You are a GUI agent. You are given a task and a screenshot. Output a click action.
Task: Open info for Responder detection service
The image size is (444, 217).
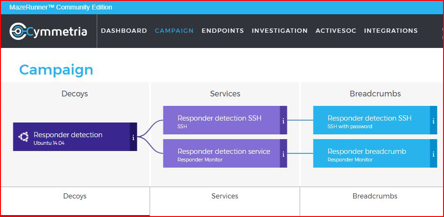tap(283, 153)
